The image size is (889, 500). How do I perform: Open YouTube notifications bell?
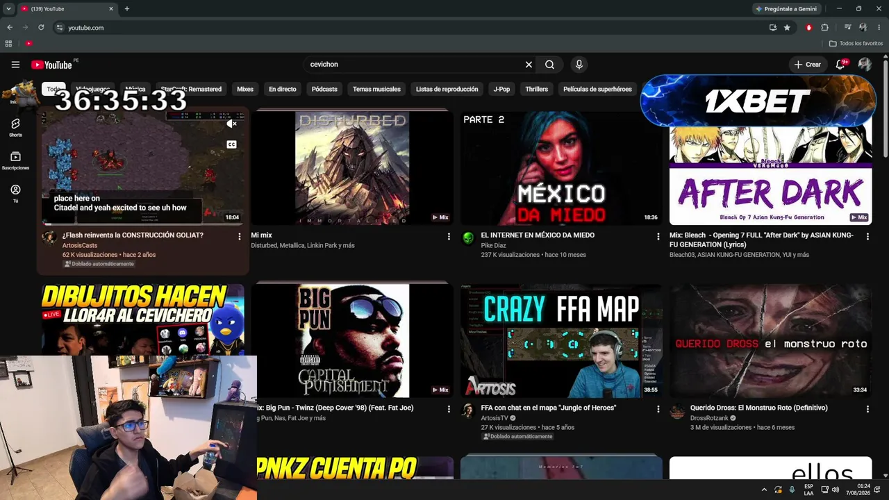840,65
